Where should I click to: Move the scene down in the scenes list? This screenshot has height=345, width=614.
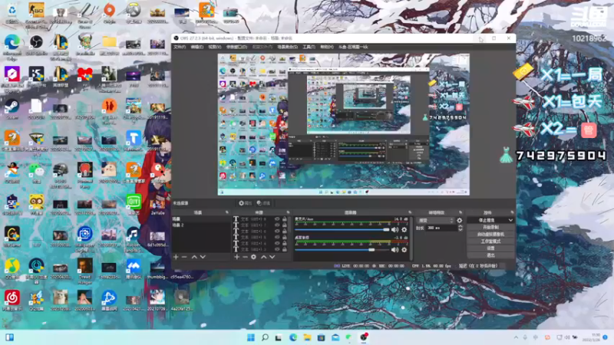203,257
